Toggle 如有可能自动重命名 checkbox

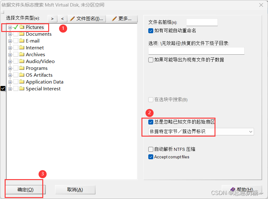[x=150, y=31]
